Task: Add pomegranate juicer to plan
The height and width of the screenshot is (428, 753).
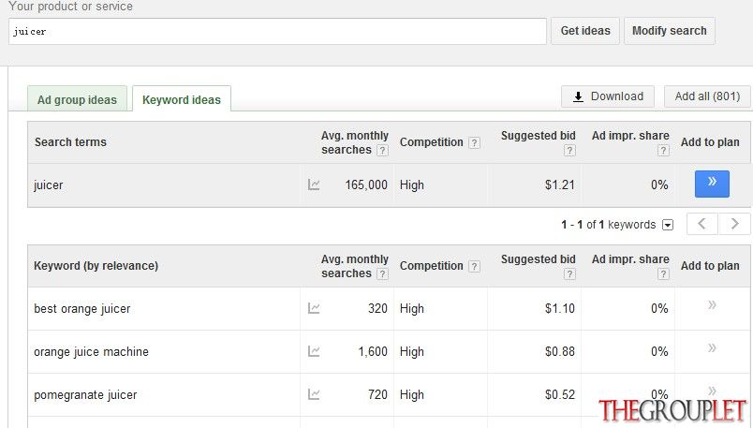Action: (x=712, y=390)
